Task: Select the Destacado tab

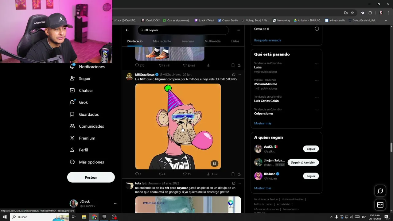Action: coord(135,41)
